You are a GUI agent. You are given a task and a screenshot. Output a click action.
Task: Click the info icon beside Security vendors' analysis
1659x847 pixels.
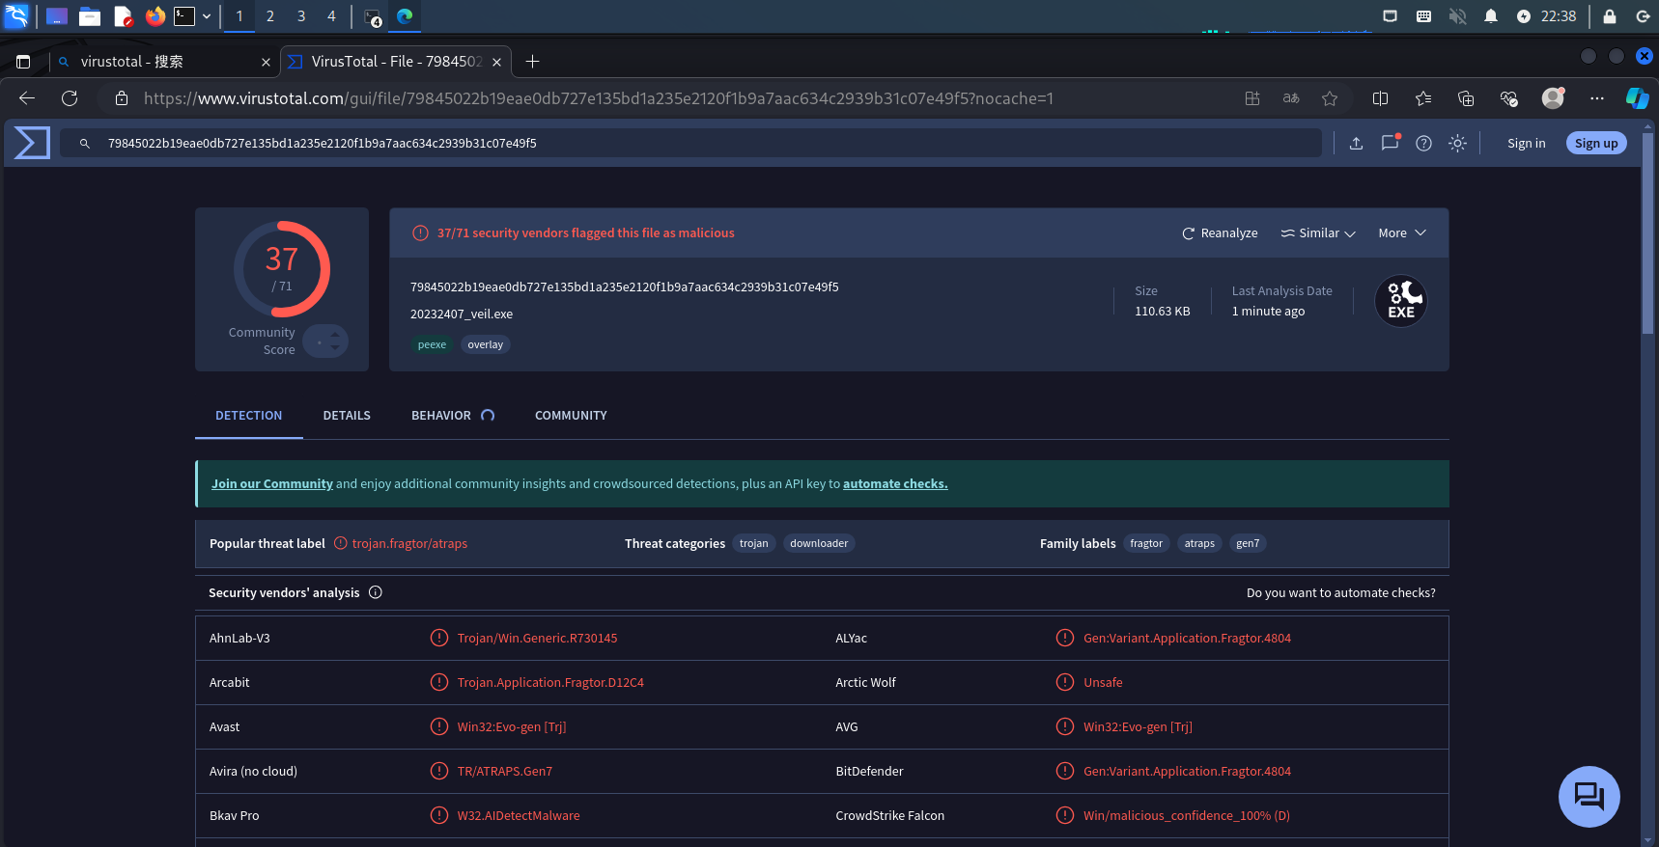tap(376, 592)
